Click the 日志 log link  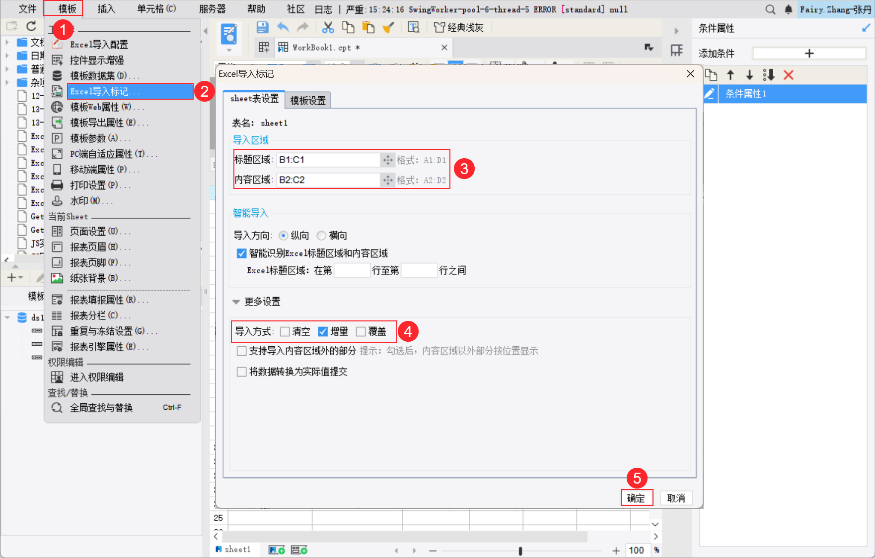(x=323, y=9)
